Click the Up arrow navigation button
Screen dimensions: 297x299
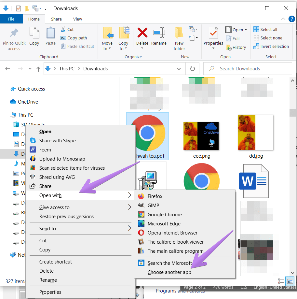tap(38, 69)
